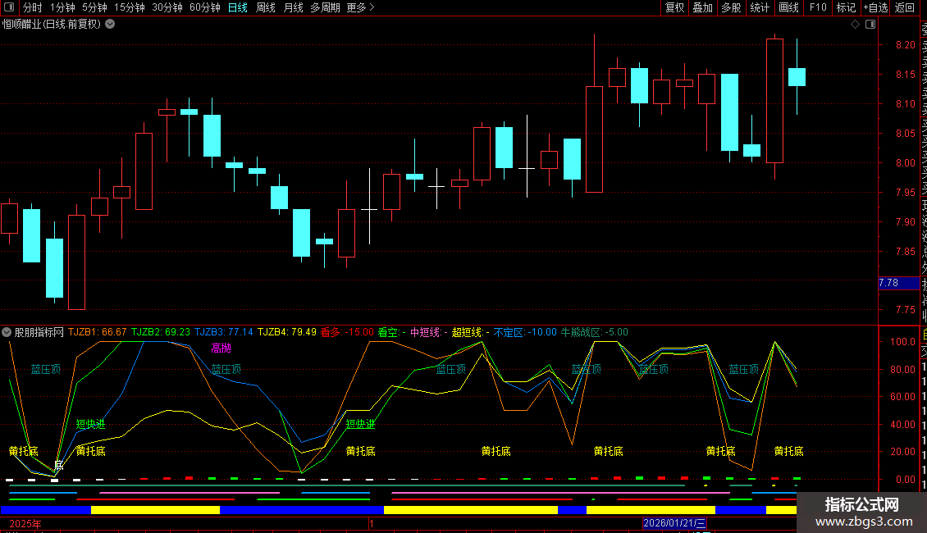The height and width of the screenshot is (533, 927).
Task: Click the 2026/01/21 date marker
Action: [x=674, y=523]
